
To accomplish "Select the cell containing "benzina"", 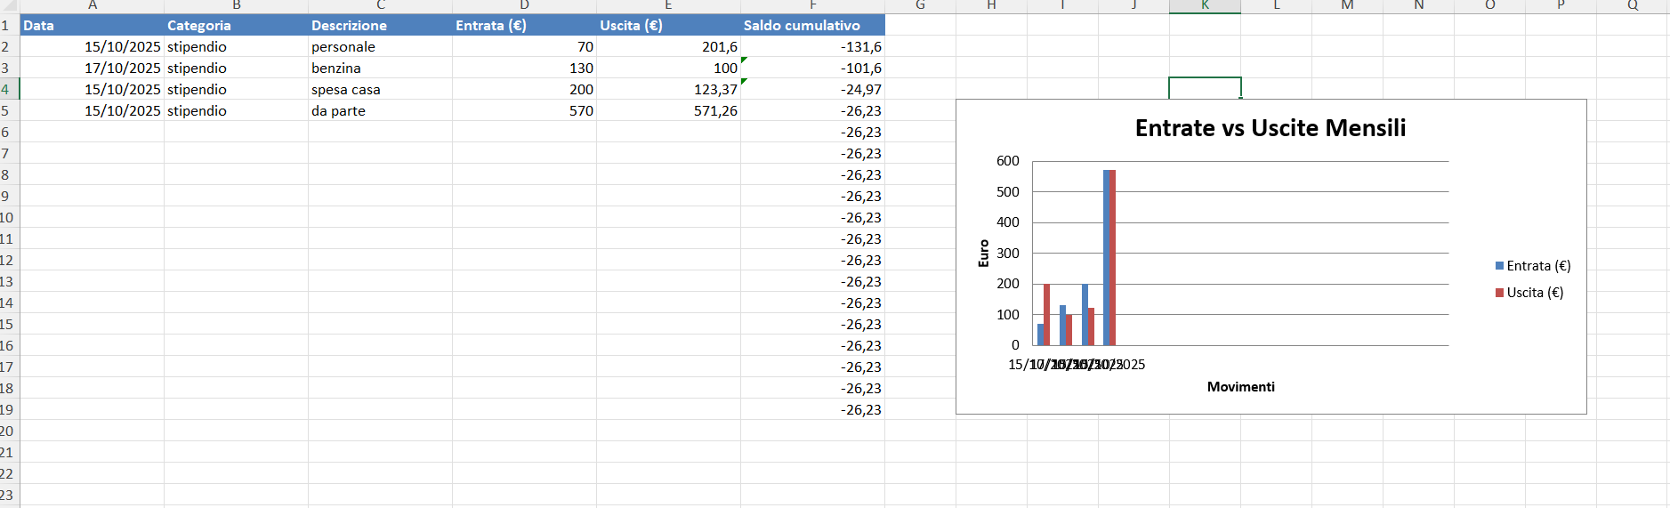I will pyautogui.click(x=379, y=68).
